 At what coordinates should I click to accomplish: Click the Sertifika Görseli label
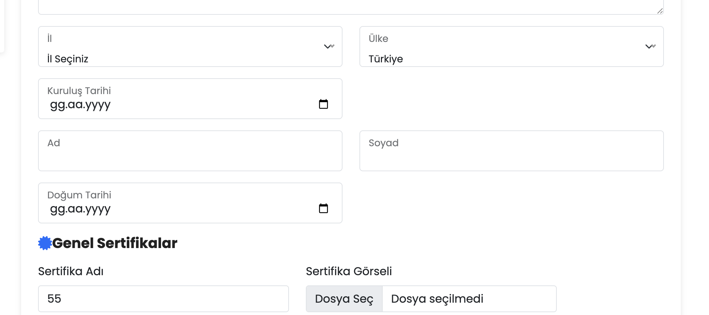349,271
